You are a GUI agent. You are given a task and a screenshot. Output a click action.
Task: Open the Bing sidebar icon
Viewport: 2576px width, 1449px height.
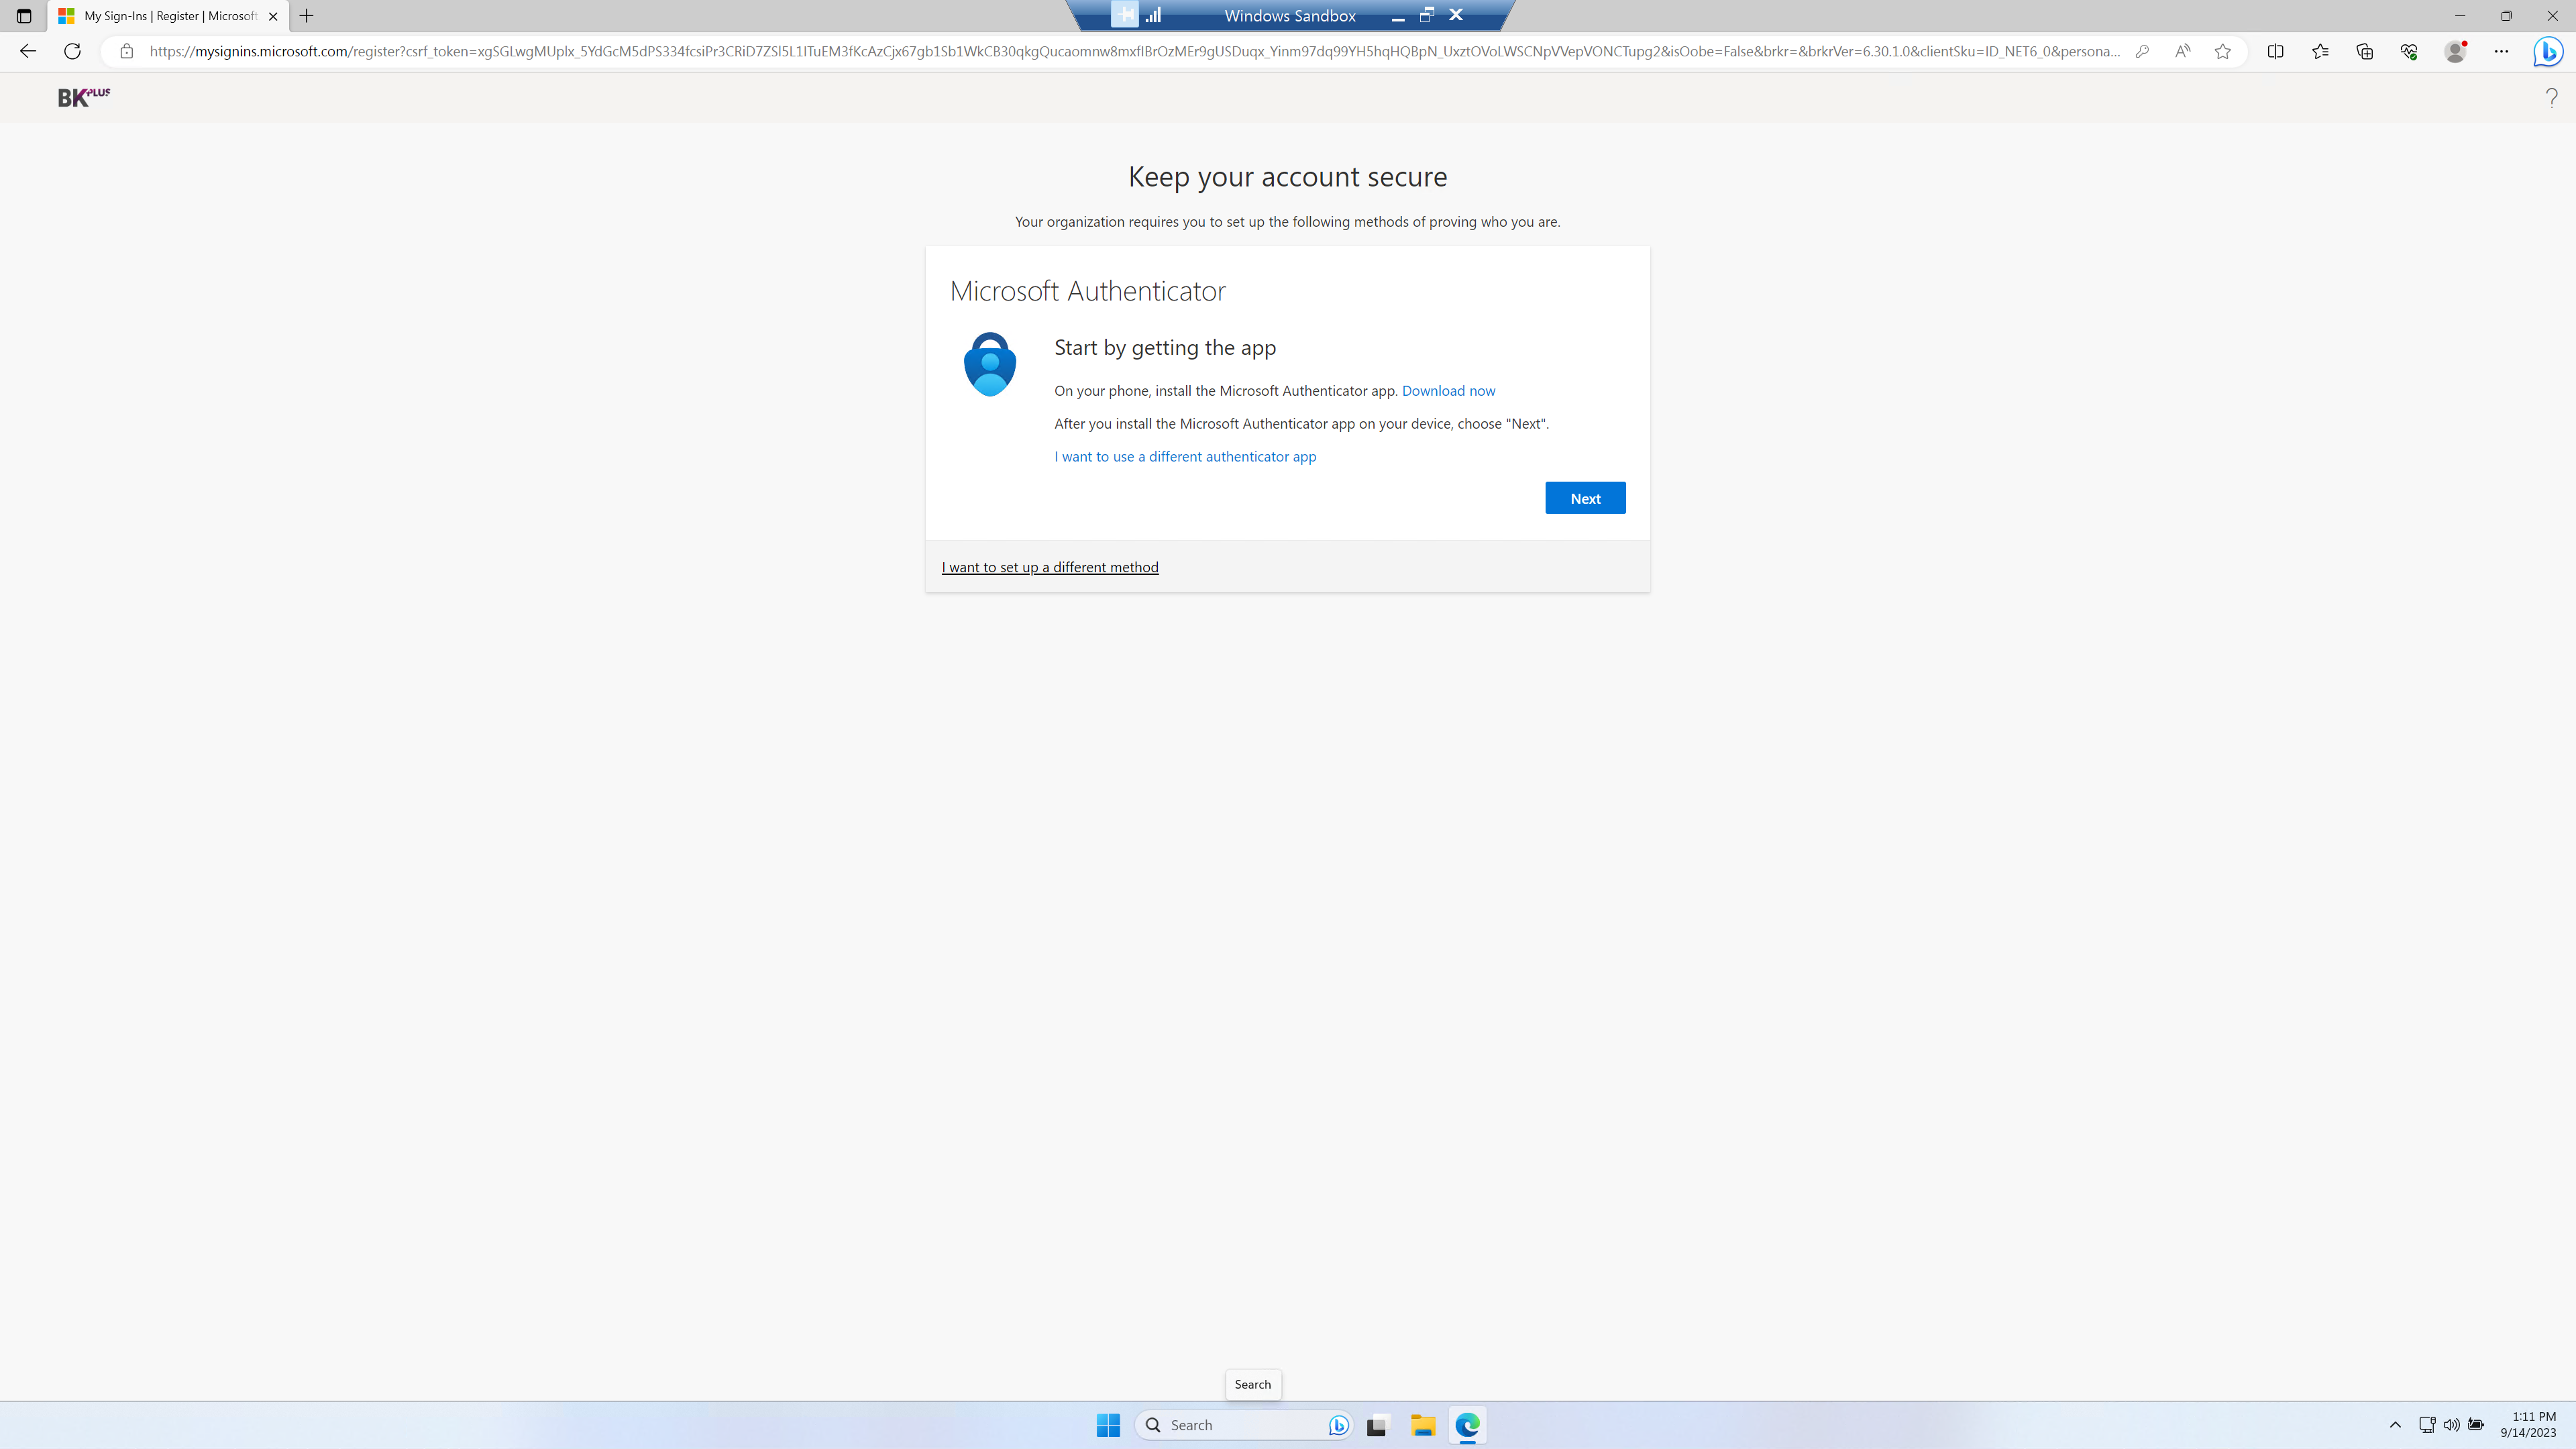click(x=2547, y=51)
